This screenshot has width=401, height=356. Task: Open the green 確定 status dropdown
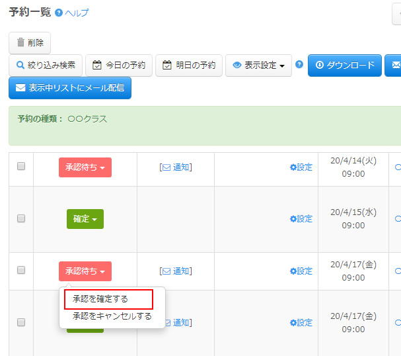[x=85, y=219]
